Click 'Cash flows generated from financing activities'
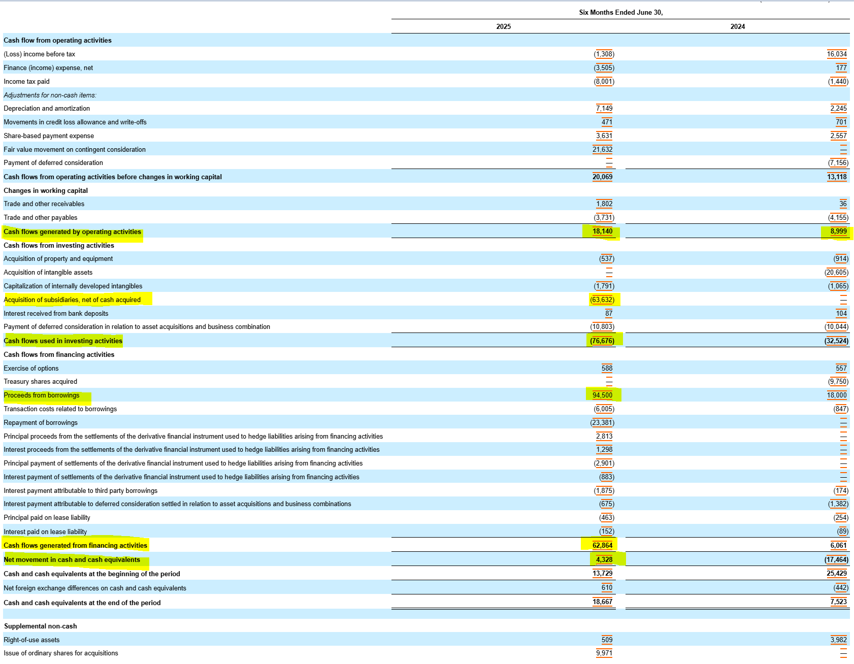This screenshot has width=854, height=664. [75, 546]
